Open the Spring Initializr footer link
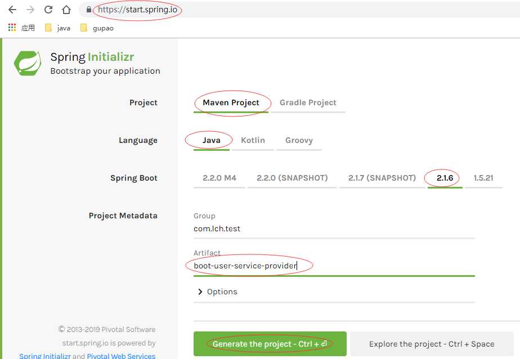 pos(45,356)
